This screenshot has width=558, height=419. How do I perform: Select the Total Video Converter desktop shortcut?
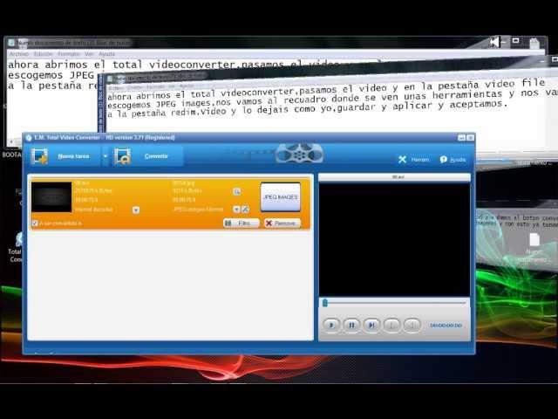16,247
